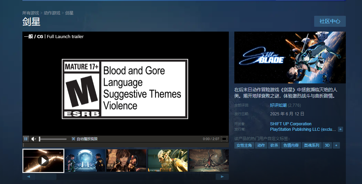Click the ESRB rating video area

[125, 89]
